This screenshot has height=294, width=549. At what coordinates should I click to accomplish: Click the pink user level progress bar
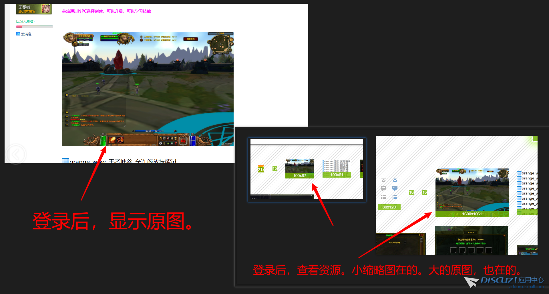point(34,27)
